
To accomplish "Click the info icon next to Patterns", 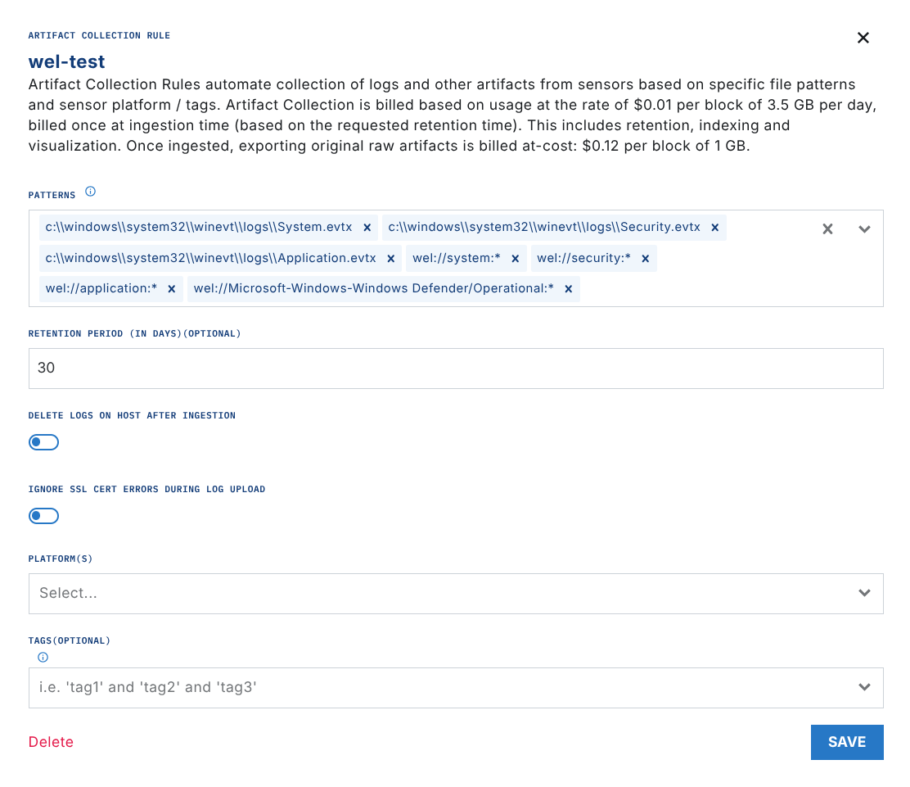I will [x=91, y=192].
